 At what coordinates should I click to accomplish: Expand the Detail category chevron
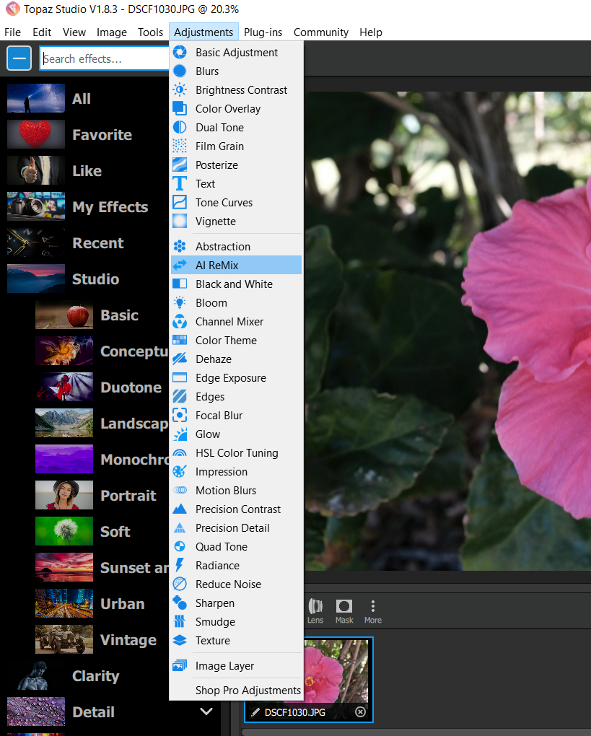click(x=206, y=711)
